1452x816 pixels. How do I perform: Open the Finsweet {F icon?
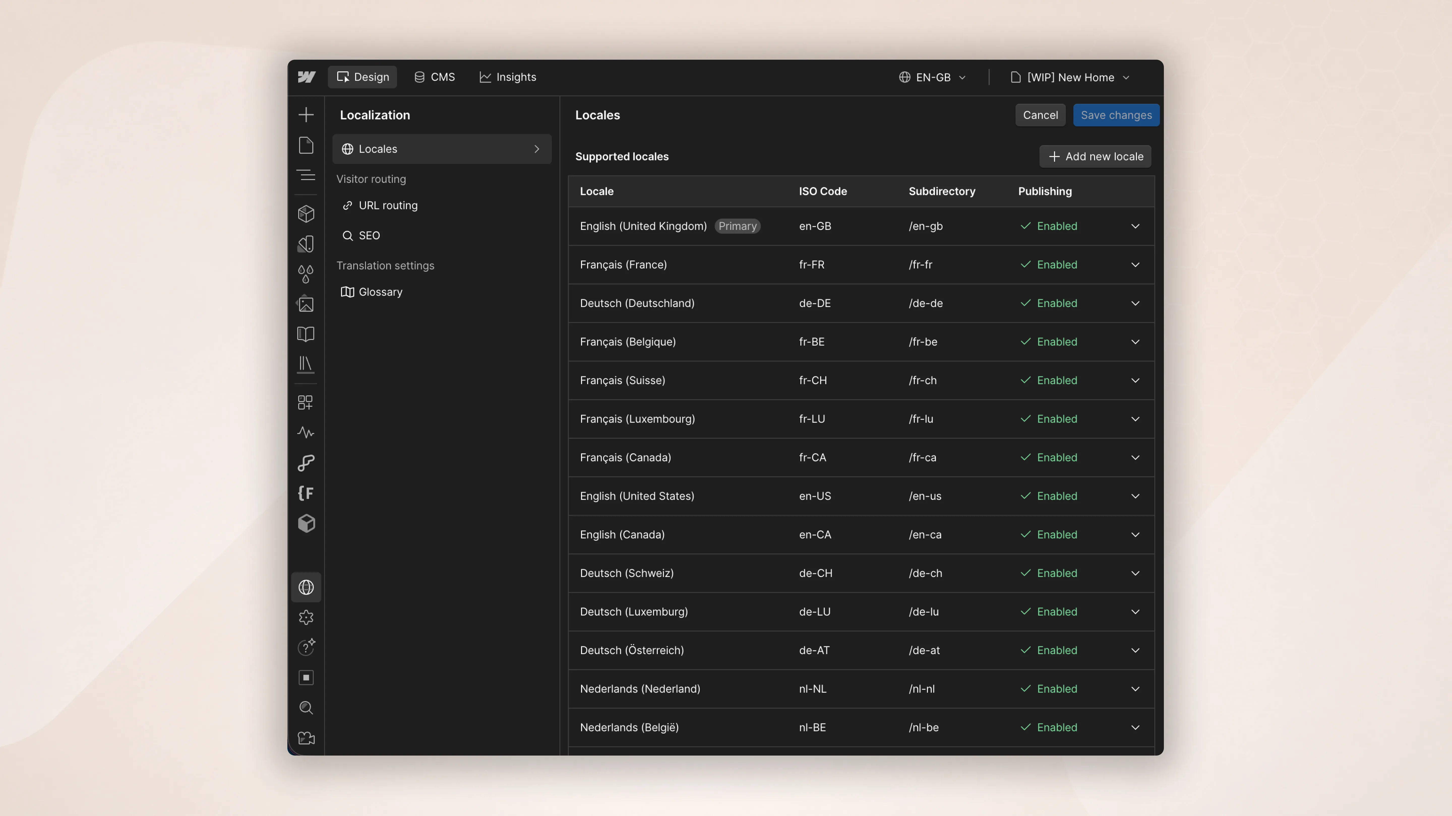pyautogui.click(x=306, y=493)
